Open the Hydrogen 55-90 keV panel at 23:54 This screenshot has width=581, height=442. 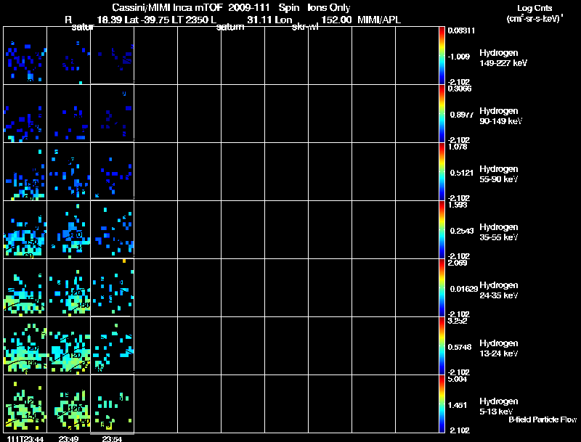pyautogui.click(x=113, y=172)
